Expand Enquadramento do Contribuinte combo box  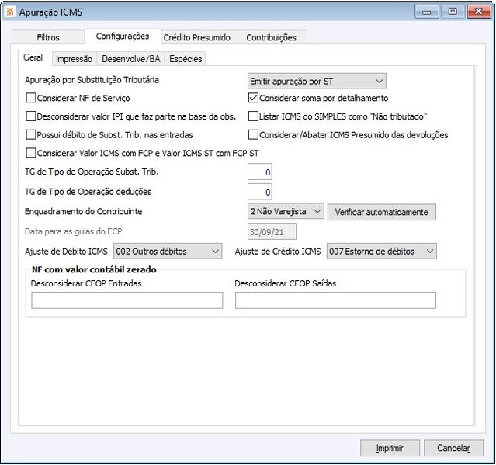[x=286, y=211]
